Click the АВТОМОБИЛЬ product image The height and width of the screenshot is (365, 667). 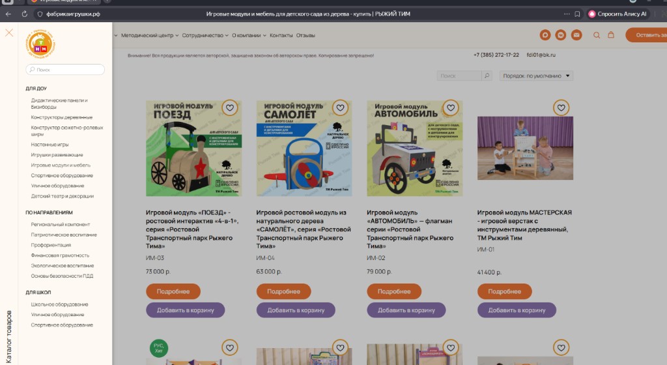415,148
